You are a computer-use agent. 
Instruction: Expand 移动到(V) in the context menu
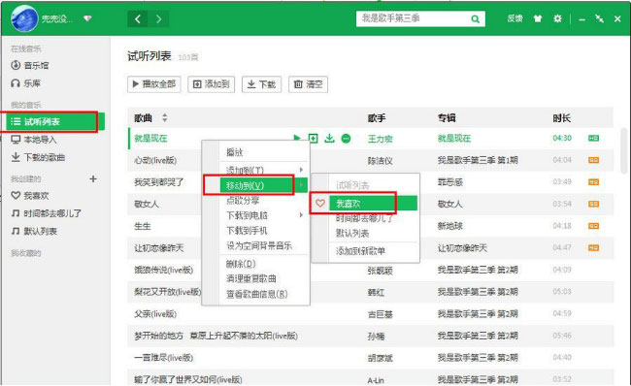(x=264, y=185)
